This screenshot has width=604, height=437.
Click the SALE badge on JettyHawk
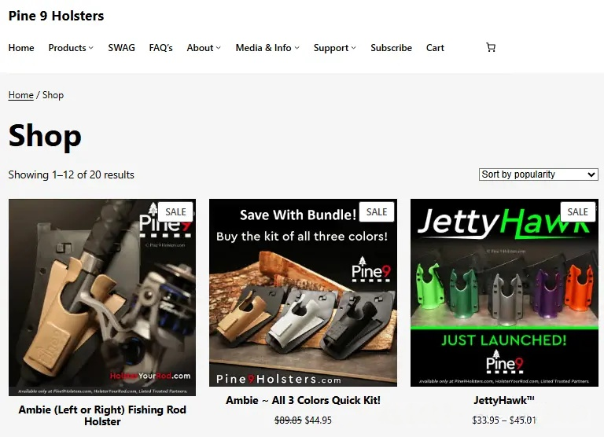[577, 211]
